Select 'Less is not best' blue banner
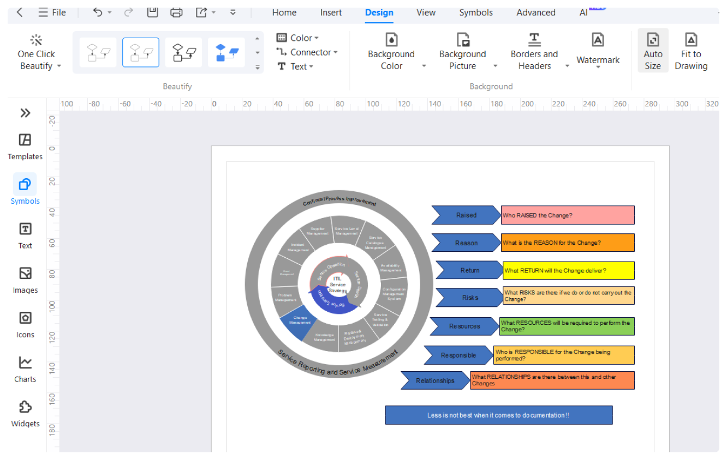This screenshot has width=727, height=460. (x=498, y=415)
